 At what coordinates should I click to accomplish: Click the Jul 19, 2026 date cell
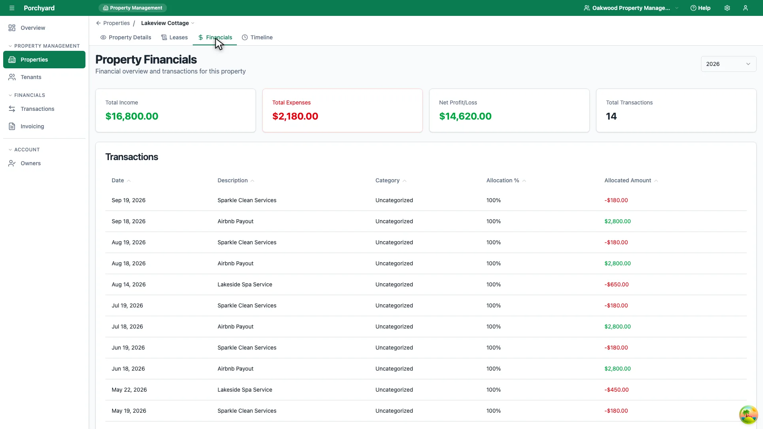click(127, 305)
